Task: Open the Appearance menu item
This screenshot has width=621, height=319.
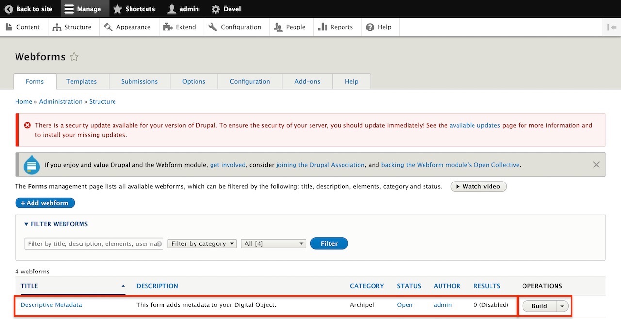Action: tap(128, 27)
